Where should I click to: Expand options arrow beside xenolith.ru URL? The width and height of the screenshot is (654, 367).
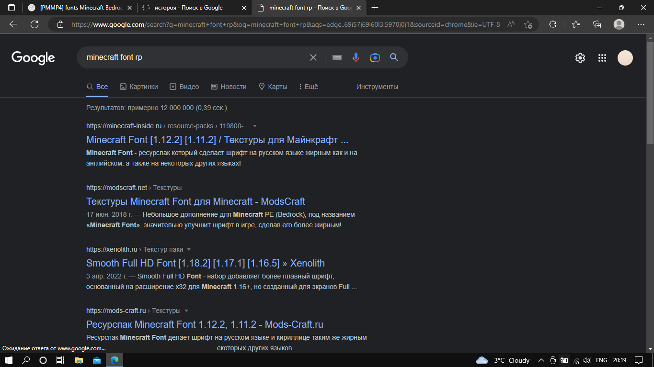click(189, 250)
